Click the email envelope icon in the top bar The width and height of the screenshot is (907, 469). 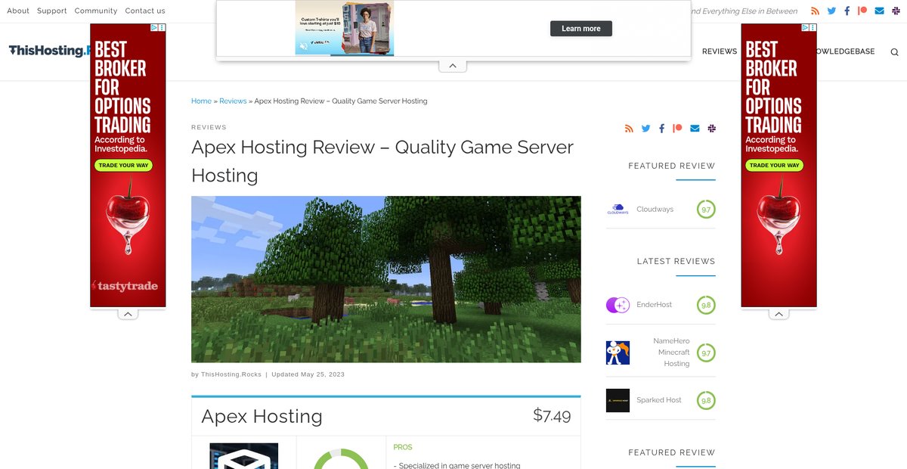coord(879,11)
